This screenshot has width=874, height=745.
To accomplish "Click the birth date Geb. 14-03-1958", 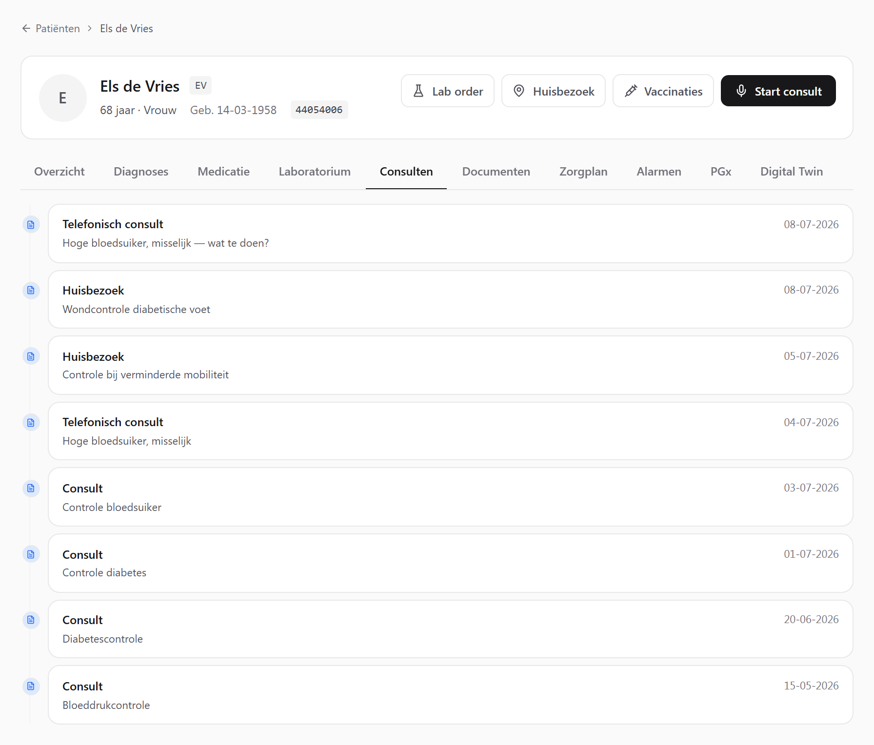I will [233, 110].
